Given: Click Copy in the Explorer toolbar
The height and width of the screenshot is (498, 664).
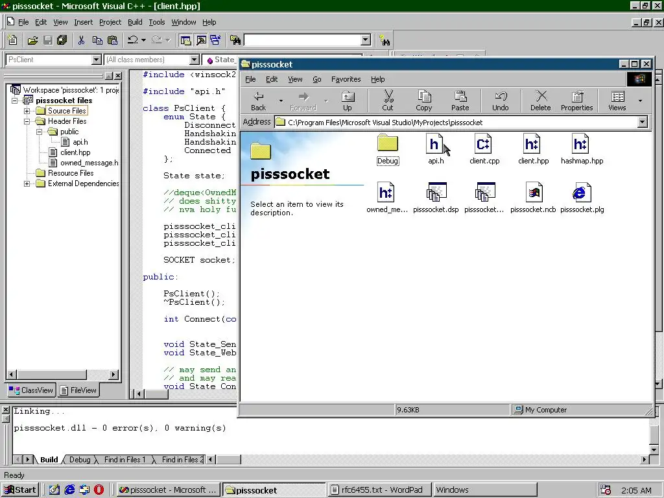Looking at the screenshot, I should click(423, 101).
